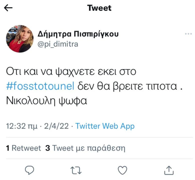Click the Tweet page title in header
The image size is (195, 180).
(99, 8)
